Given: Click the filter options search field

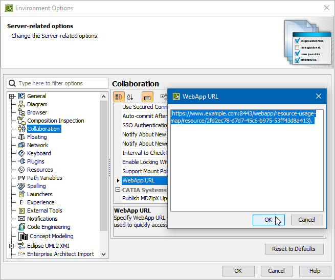Looking at the screenshot, I should tap(60, 83).
